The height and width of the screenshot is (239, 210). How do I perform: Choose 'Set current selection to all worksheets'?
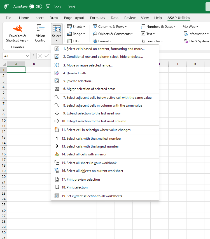(x=105, y=196)
